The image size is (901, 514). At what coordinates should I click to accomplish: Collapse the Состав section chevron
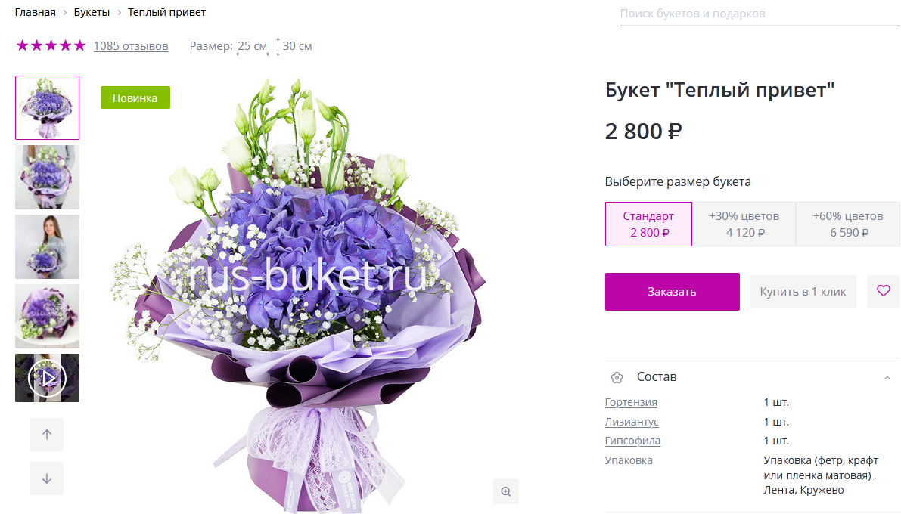pos(887,377)
